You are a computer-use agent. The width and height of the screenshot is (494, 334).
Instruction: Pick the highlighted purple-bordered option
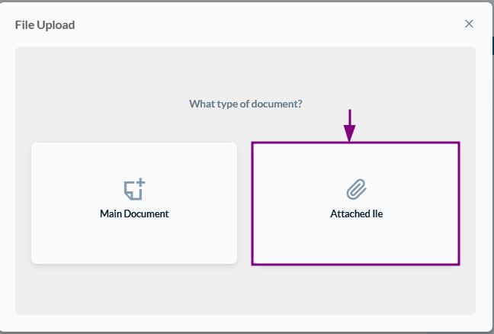click(356, 204)
